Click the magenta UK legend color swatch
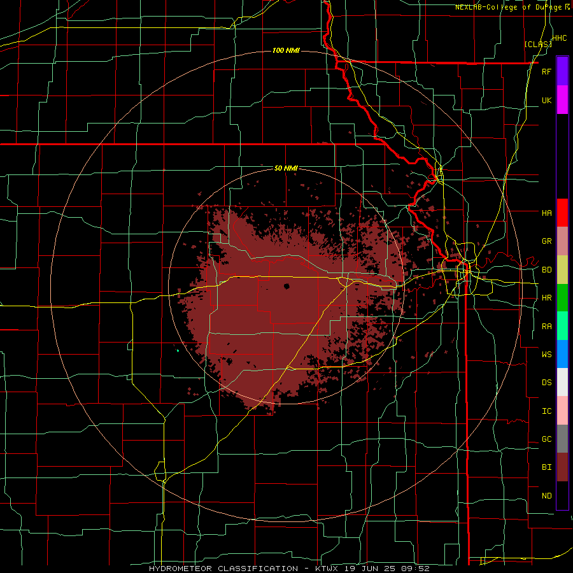This screenshot has width=573, height=573. (562, 100)
